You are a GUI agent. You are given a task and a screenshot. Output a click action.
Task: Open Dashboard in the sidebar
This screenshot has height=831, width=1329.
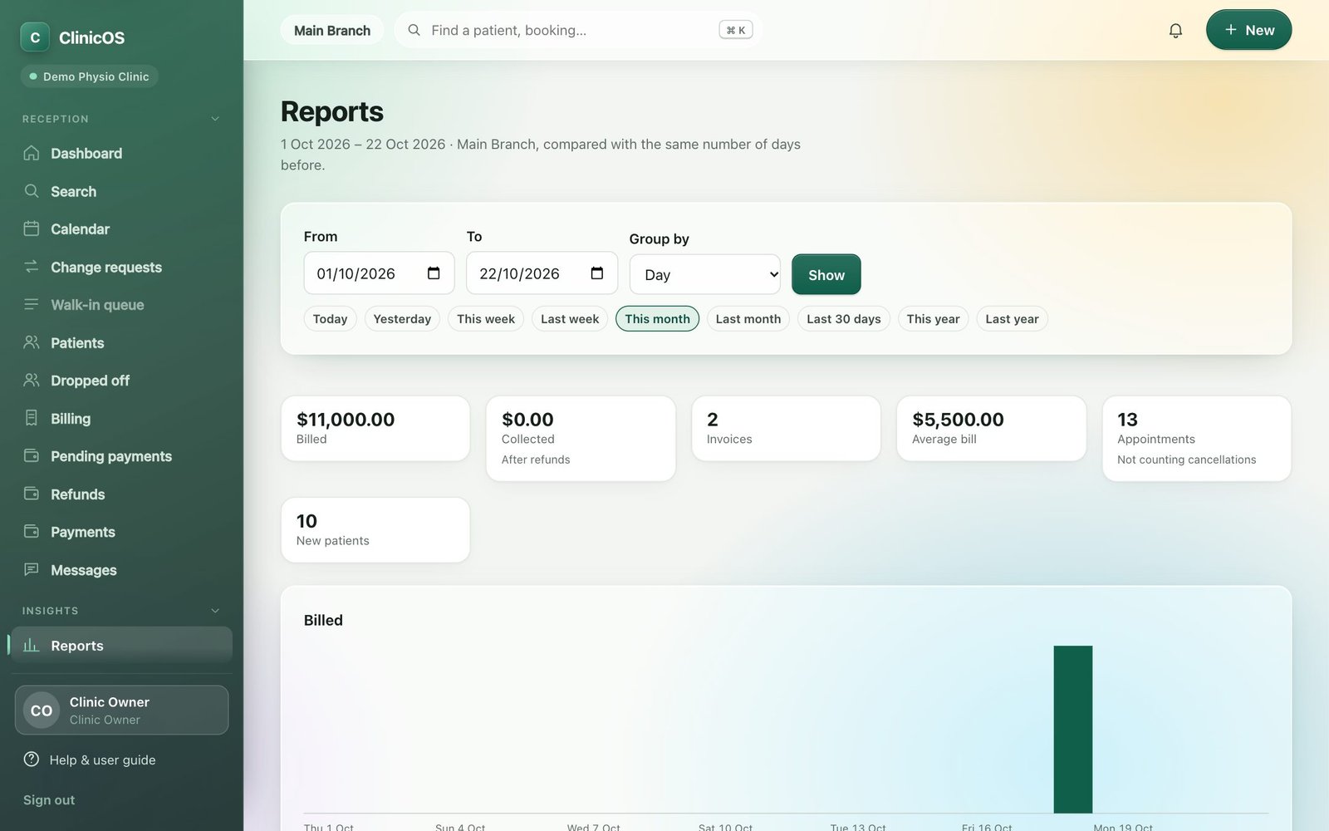point(121,153)
